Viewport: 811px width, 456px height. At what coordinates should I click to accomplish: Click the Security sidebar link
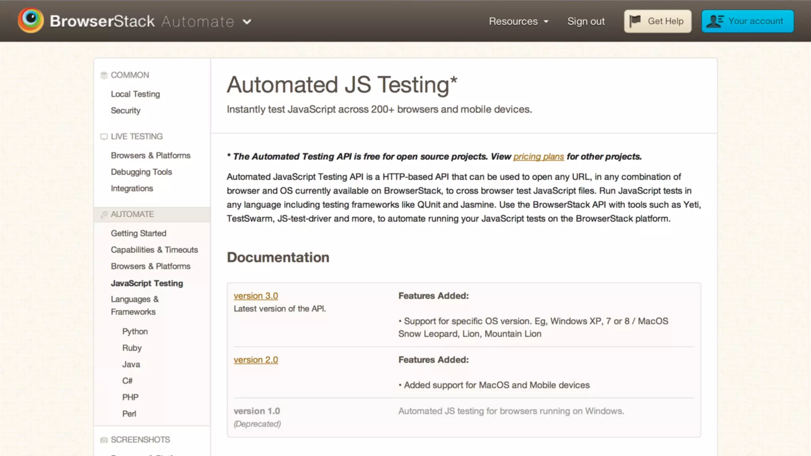125,110
